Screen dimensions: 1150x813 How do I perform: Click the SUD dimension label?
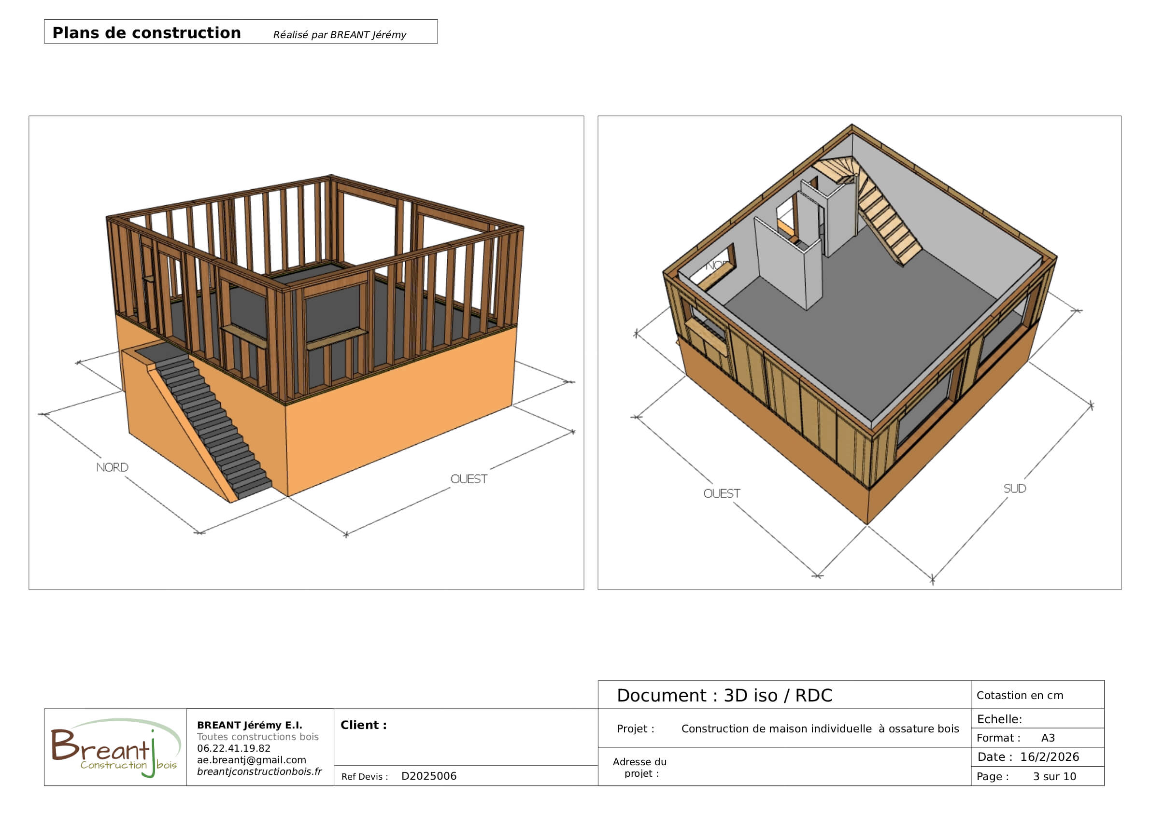click(x=1015, y=489)
